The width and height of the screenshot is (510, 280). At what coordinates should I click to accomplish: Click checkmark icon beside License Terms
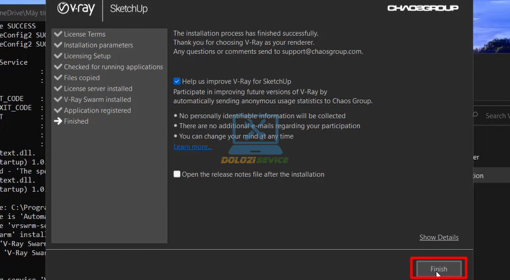(58, 34)
